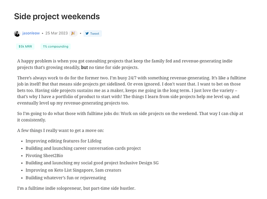267x199 pixels.
Task: Share the post with the Tweet button
Action: click(x=93, y=33)
